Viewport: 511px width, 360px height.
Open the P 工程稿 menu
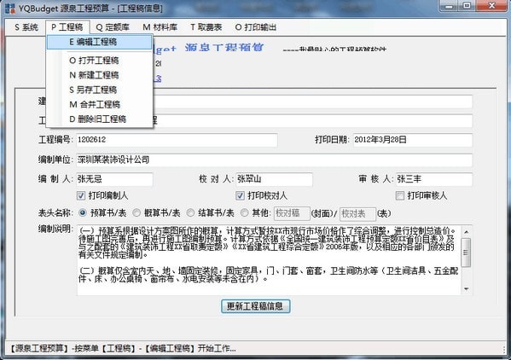[x=67, y=27]
